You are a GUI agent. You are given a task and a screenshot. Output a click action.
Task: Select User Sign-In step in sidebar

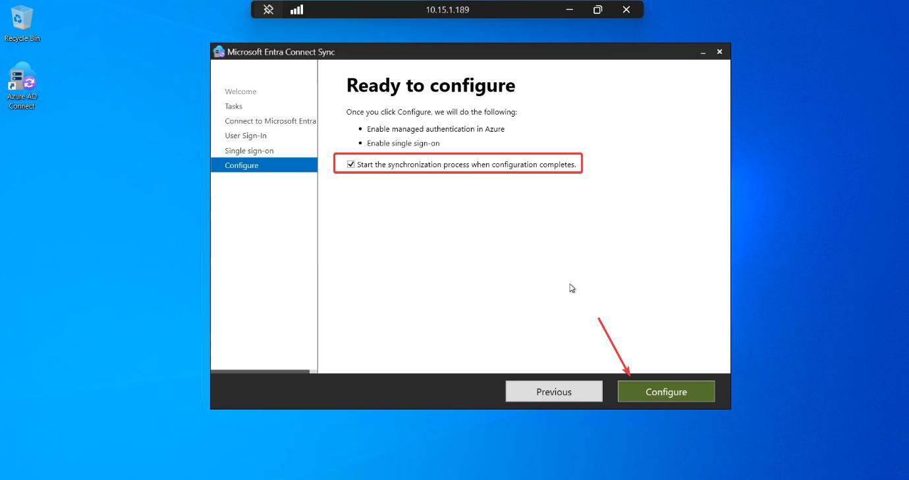click(246, 136)
